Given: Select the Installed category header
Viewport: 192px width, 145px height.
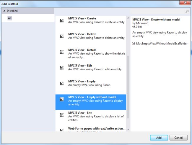Looking at the screenshot, I should [x=28, y=11].
